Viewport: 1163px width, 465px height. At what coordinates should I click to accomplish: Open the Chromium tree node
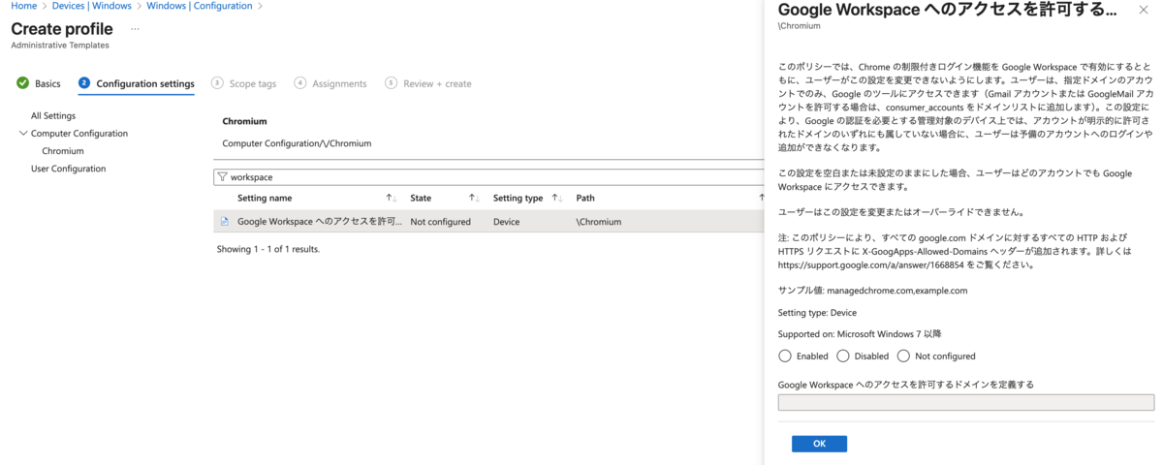(x=63, y=151)
